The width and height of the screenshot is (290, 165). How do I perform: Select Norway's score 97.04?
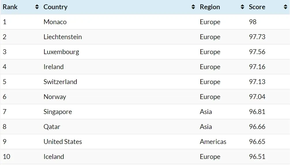257,97
